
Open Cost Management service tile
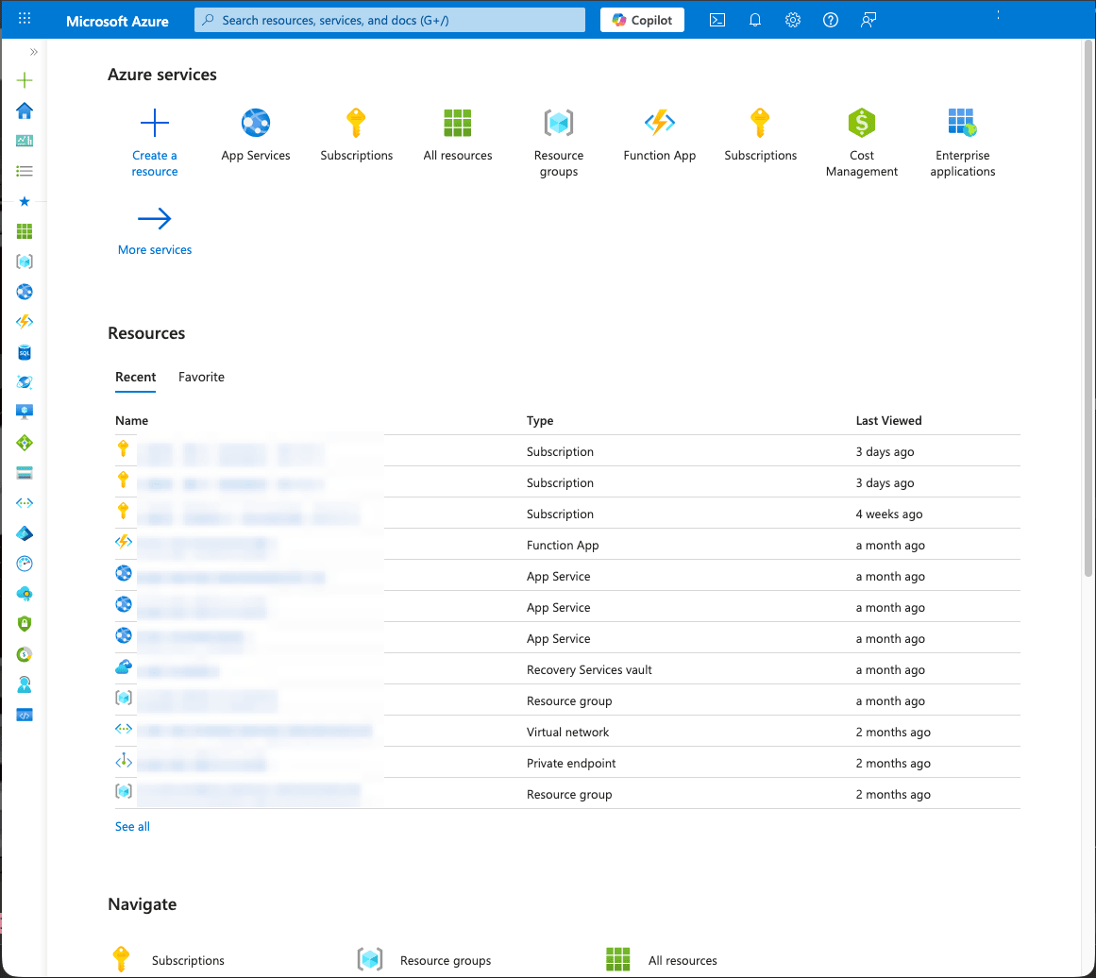tap(861, 142)
